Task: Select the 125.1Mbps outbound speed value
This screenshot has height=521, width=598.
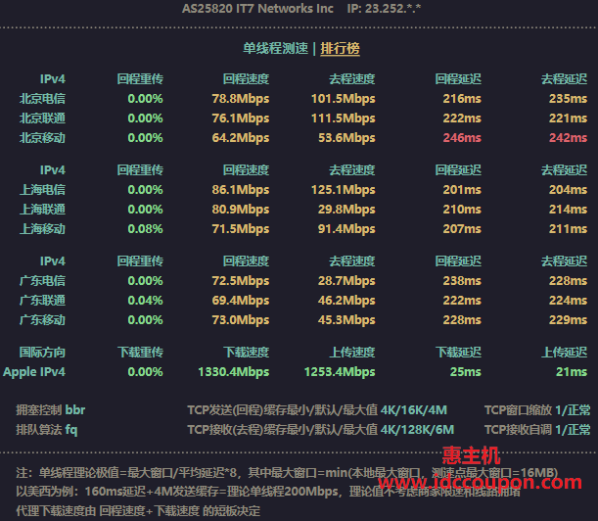Action: click(344, 190)
